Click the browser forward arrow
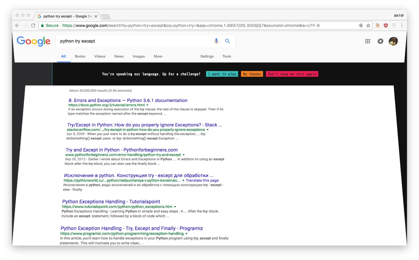419x260 pixels. 25,26
